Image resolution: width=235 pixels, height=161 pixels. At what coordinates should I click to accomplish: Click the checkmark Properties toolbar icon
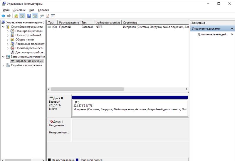click(x=48, y=16)
